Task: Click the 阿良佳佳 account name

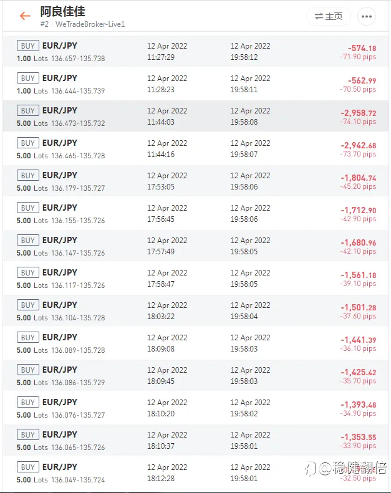Action: pos(62,12)
